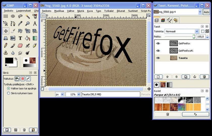Enable lock alpha channel checkbox
Screen dimensions: 212x136
point(202,31)
